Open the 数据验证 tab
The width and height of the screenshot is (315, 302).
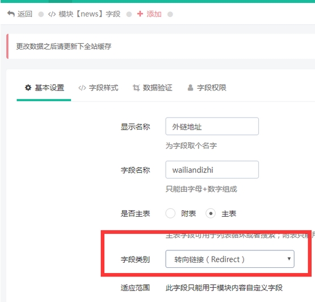coord(153,88)
